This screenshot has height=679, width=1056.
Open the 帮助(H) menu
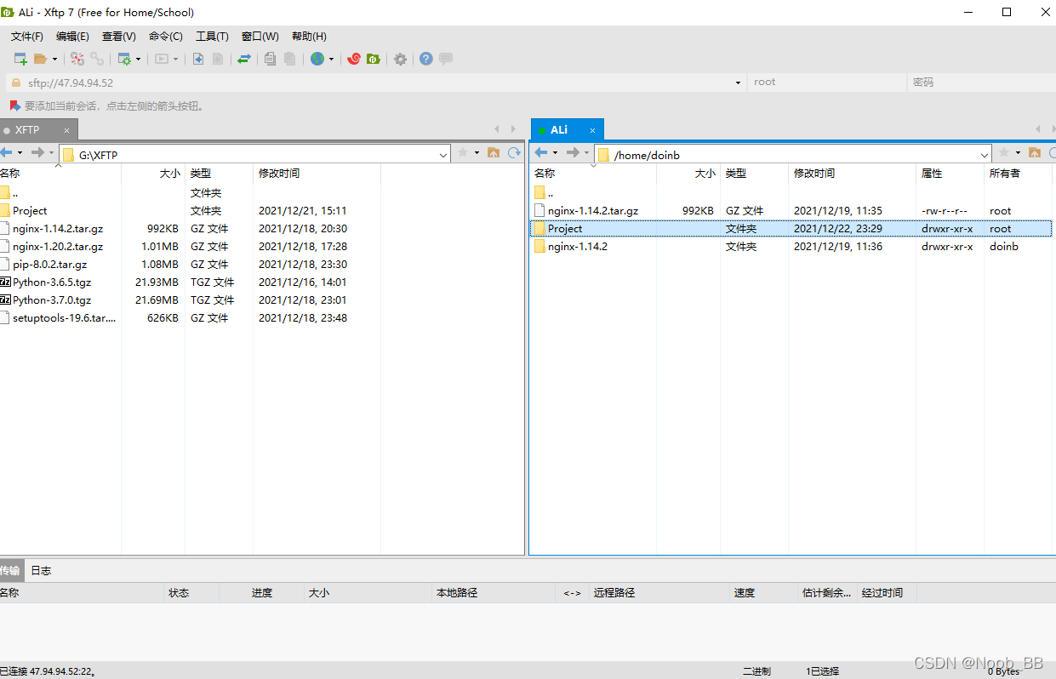[x=309, y=37]
